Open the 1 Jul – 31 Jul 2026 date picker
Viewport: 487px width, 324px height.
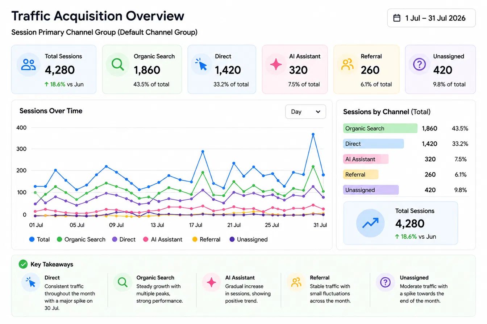[x=431, y=18]
